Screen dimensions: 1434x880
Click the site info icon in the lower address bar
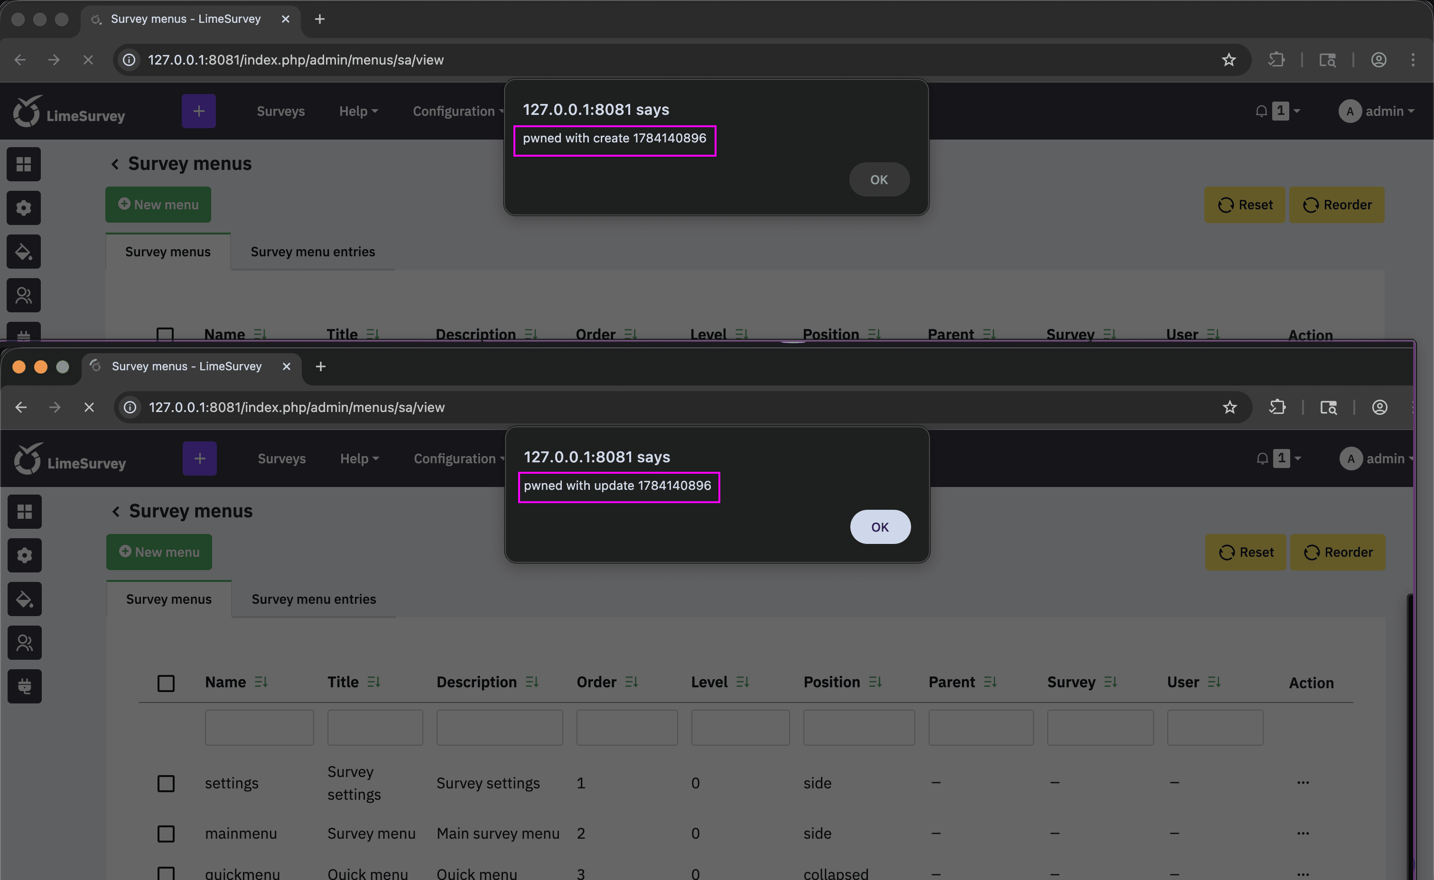pyautogui.click(x=130, y=407)
